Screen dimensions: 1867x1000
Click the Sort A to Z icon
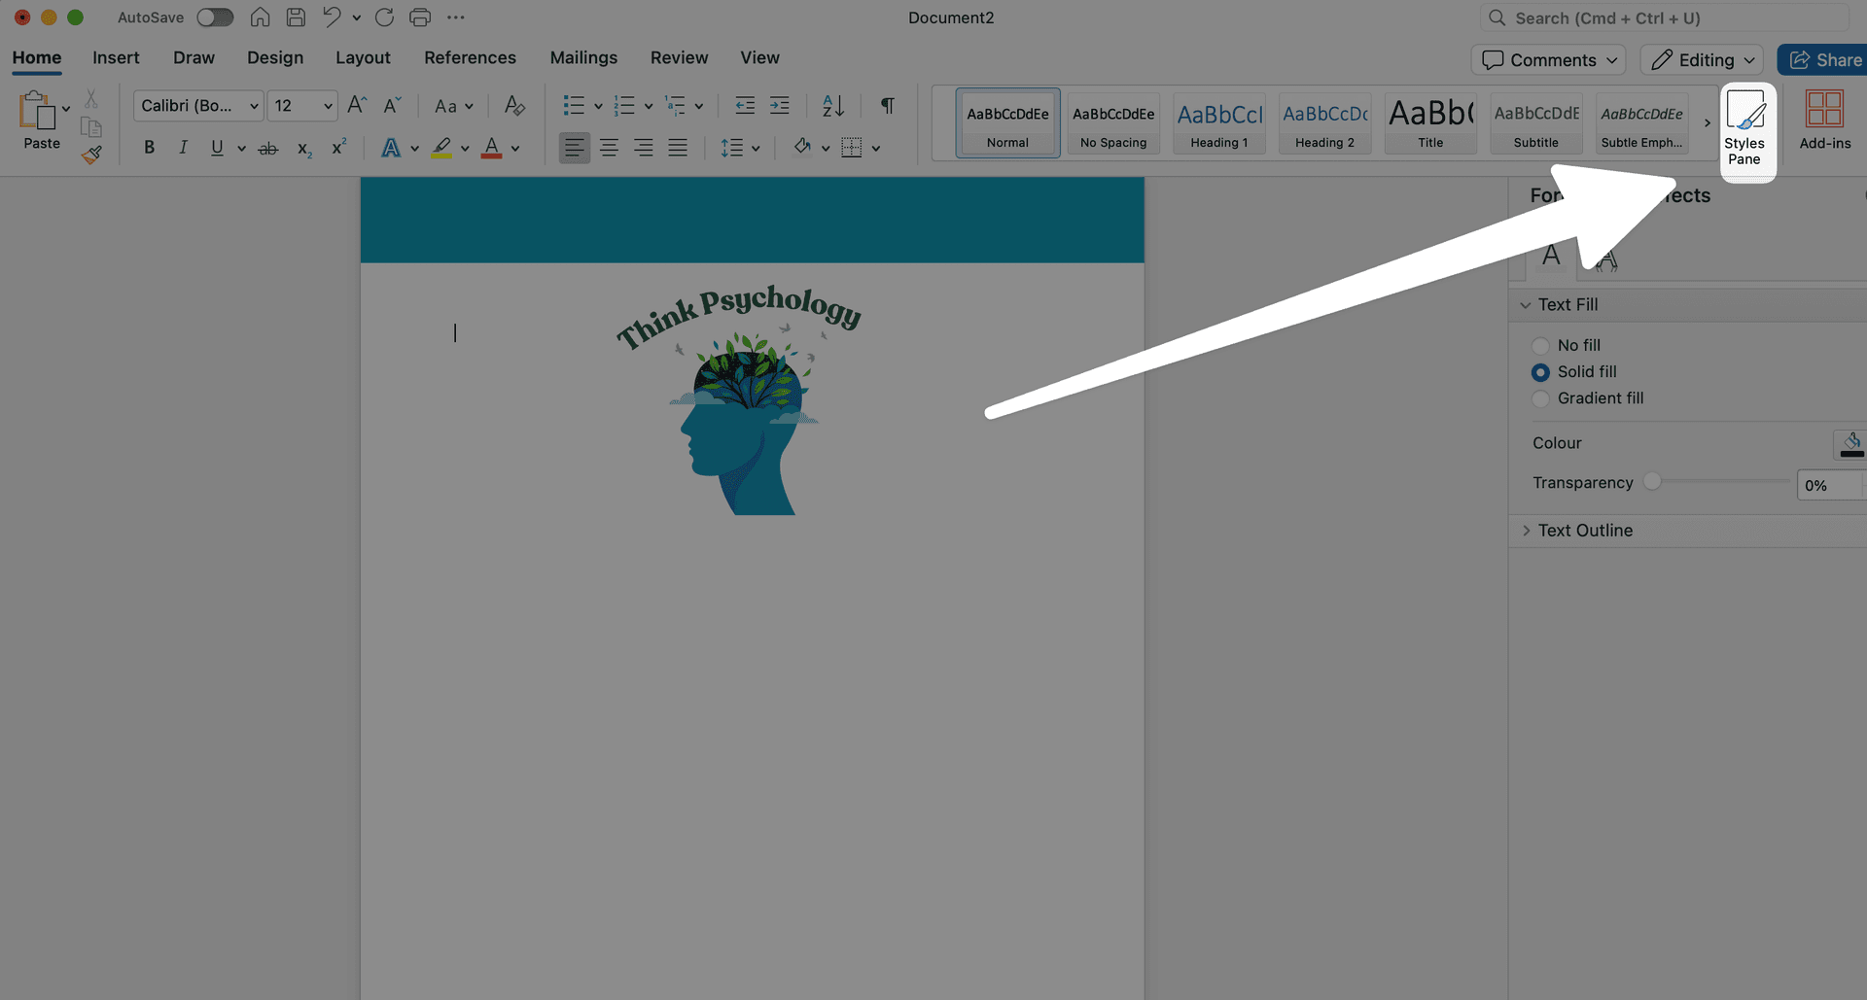832,106
